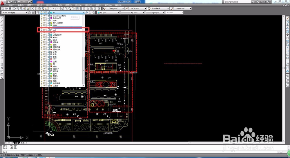Open the NORMAL dimension style dropdown
Viewport: 290px width, 158px height.
coord(145,8)
